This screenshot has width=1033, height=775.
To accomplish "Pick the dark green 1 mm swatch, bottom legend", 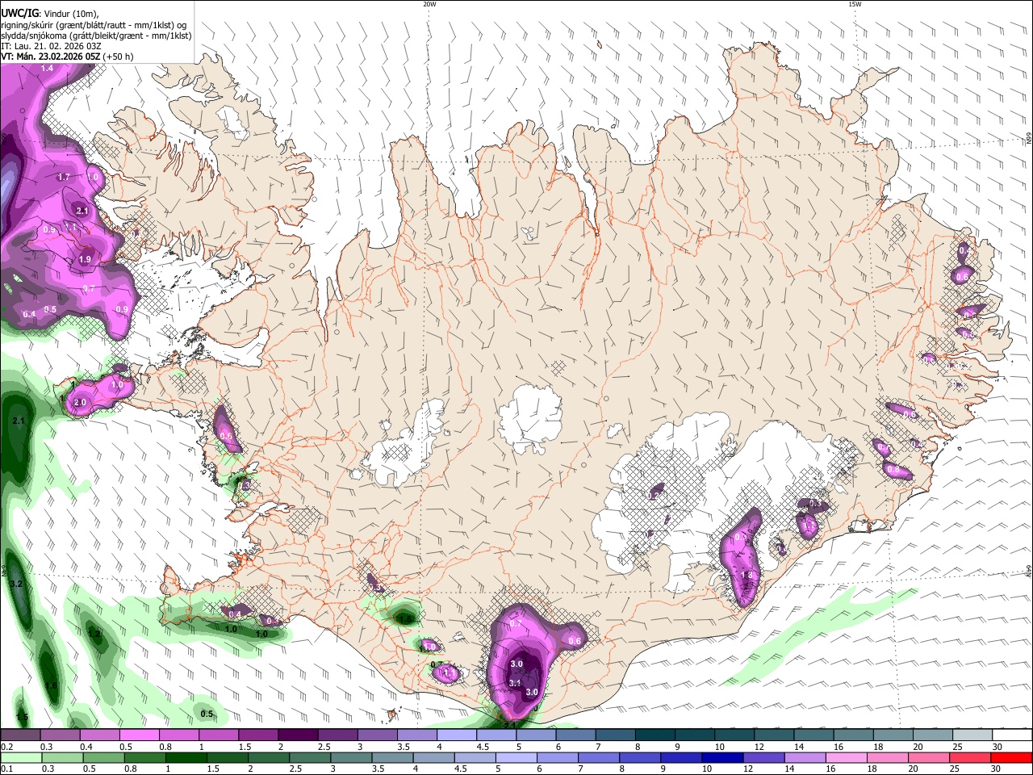I will pos(186,757).
